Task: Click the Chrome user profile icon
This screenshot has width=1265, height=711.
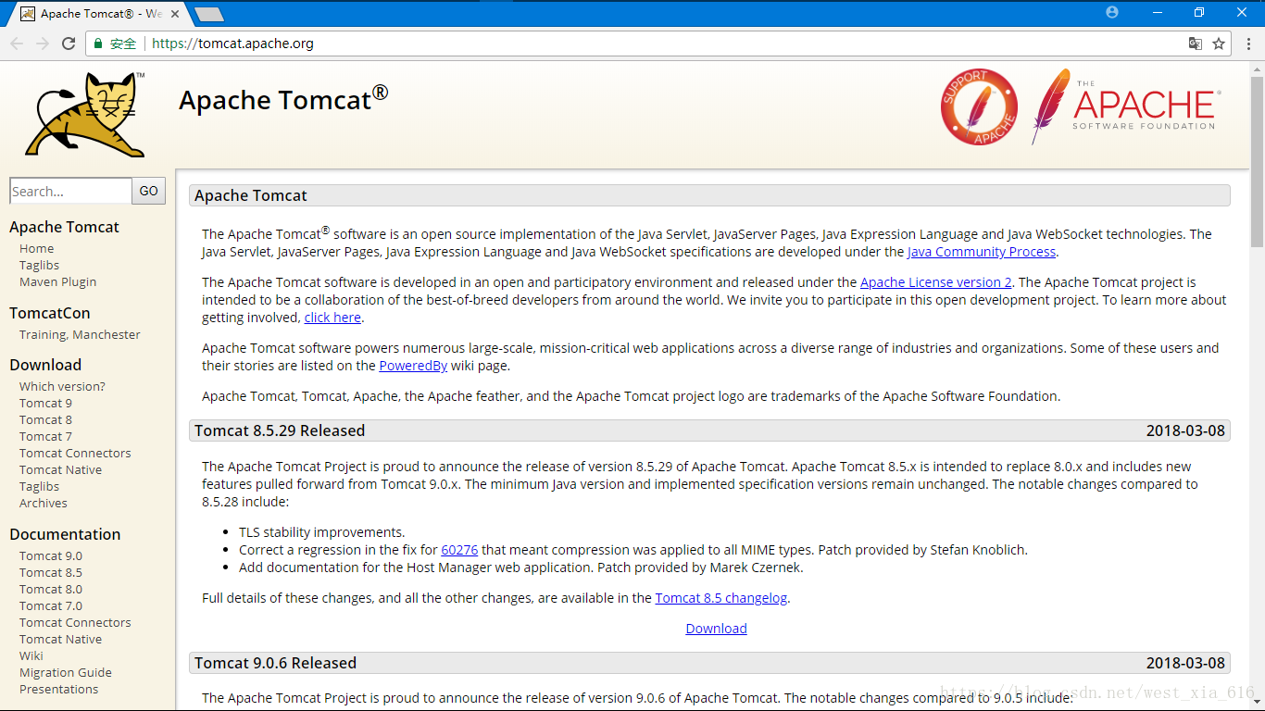Action: click(x=1112, y=12)
